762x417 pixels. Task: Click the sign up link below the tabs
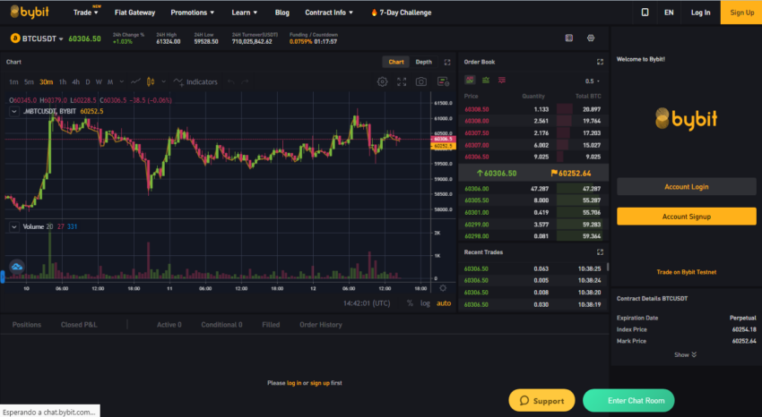point(319,383)
